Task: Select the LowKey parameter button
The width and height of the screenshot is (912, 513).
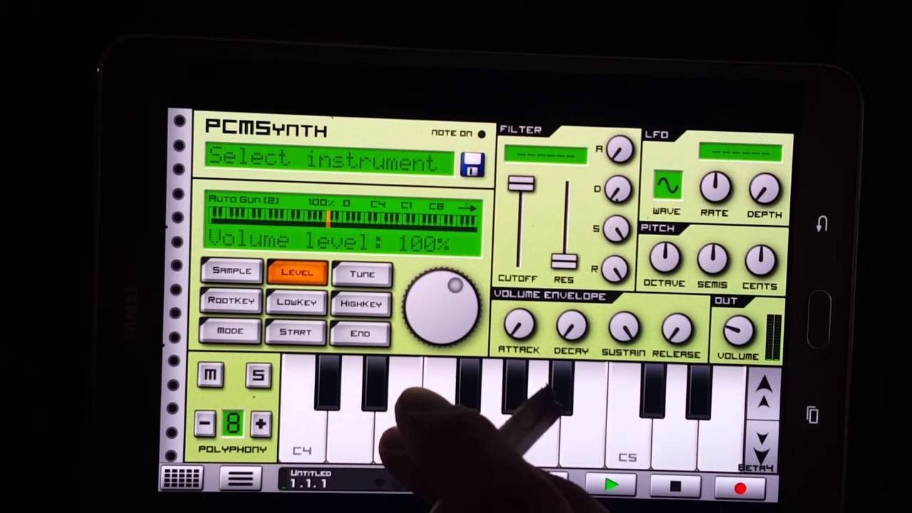Action: 296,303
